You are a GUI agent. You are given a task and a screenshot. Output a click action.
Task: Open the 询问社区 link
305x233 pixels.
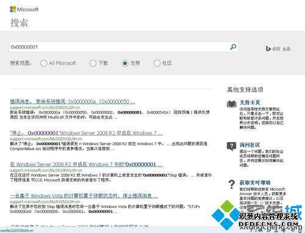(249, 145)
